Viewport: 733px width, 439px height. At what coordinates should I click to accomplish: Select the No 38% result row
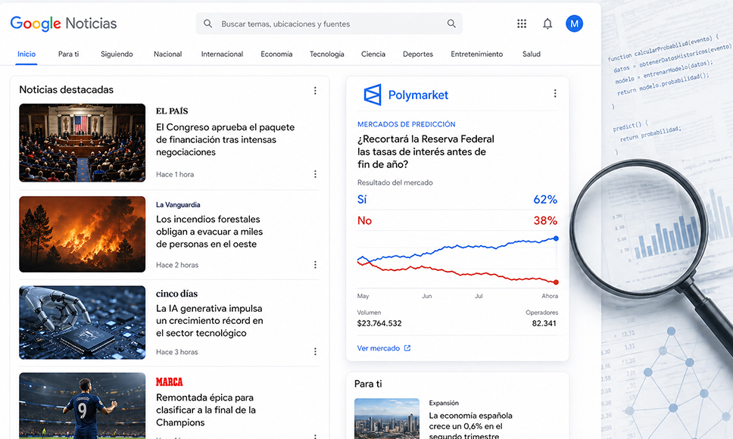[457, 220]
